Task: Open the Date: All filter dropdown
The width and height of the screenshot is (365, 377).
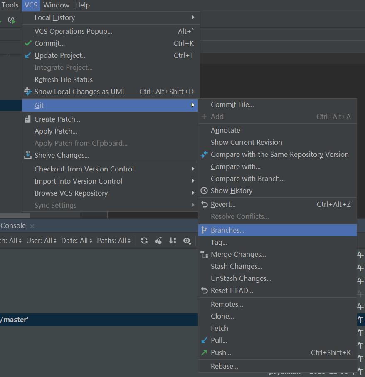Action: coord(76,241)
